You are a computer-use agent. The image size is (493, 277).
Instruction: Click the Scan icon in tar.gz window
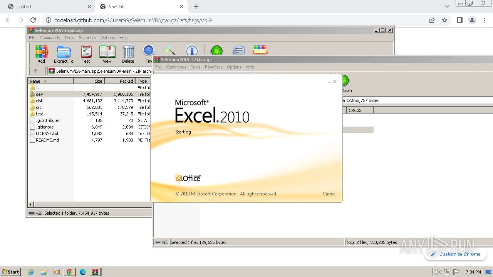(x=345, y=84)
